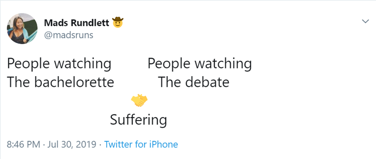Click "People watching" above "The bachelorette"

tap(59, 63)
